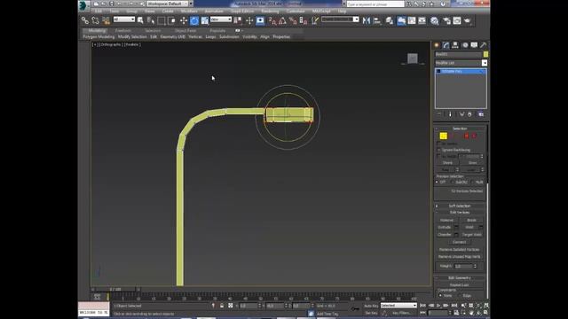The height and width of the screenshot is (319, 568).
Task: Select Preview Selection Off radio button
Action: point(438,182)
